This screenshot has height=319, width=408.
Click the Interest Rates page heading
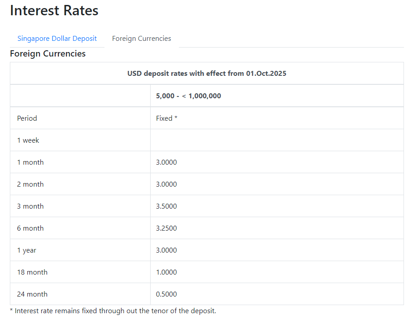(54, 11)
